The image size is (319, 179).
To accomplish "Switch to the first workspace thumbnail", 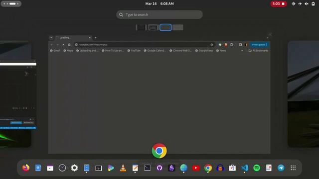I will click(x=141, y=27).
